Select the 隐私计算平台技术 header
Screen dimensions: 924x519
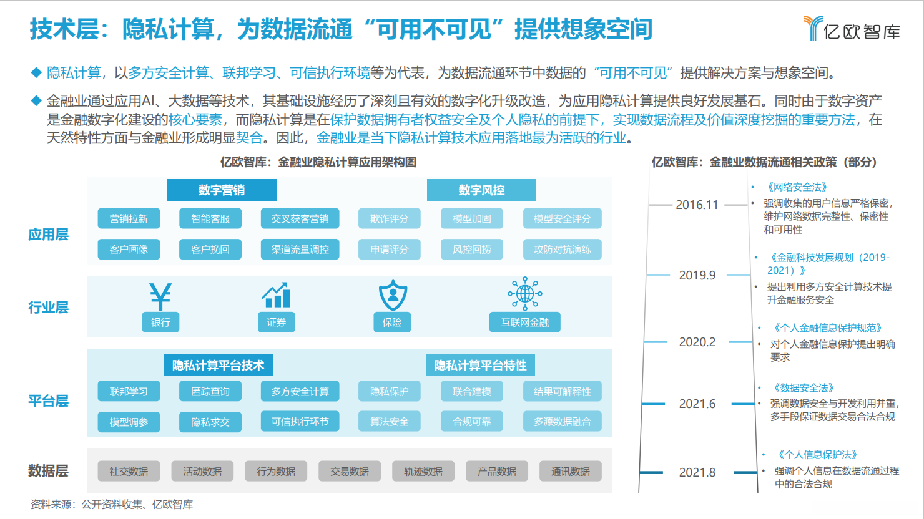pyautogui.click(x=219, y=366)
